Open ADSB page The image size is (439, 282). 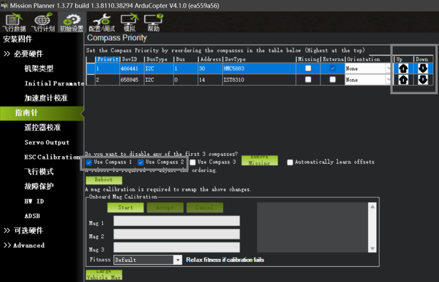32,216
